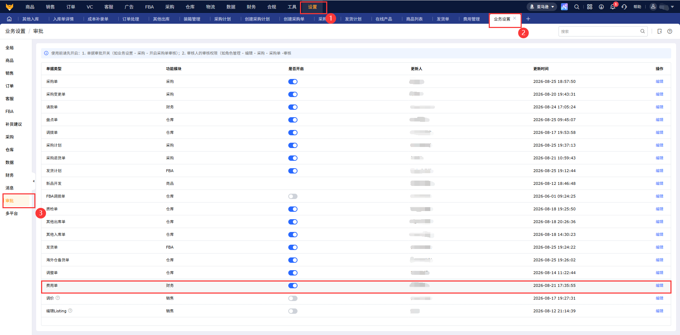
Task: Click the home icon in tab bar
Action: [x=9, y=19]
